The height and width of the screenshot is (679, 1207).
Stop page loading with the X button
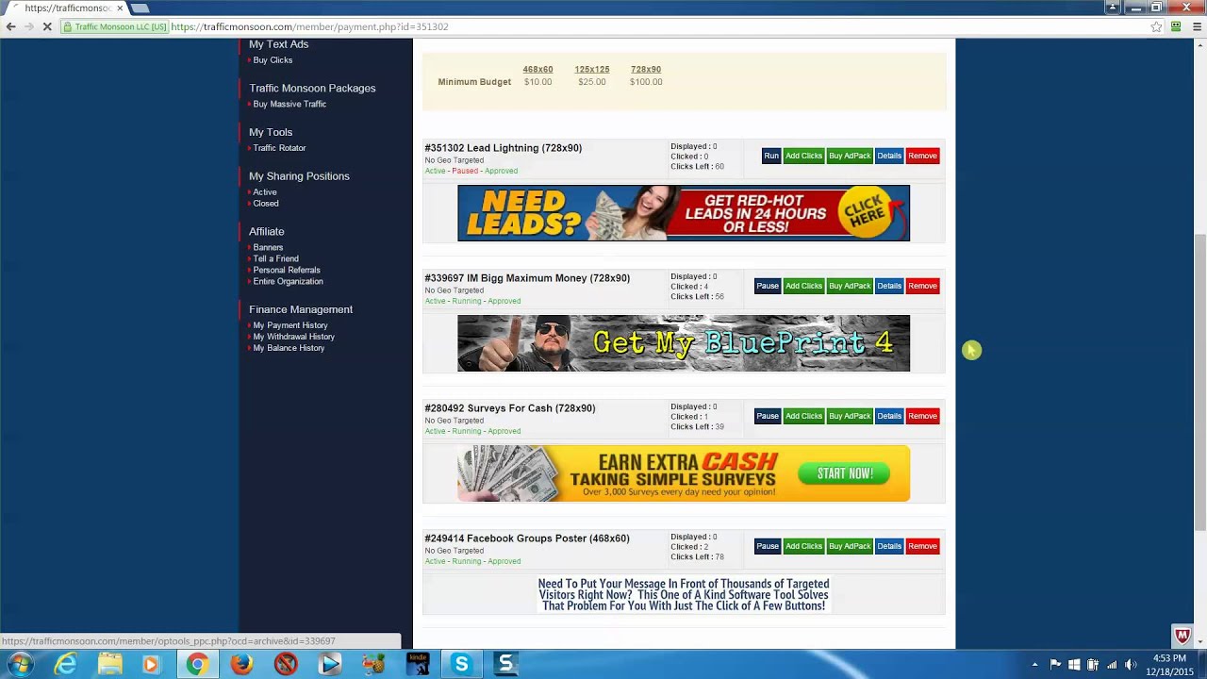click(x=47, y=26)
